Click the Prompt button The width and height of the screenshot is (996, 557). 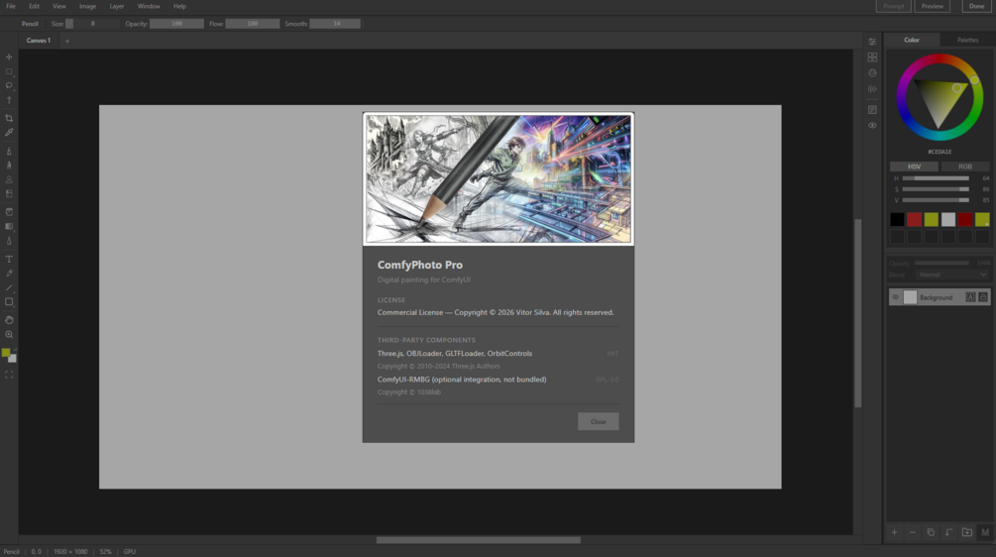pyautogui.click(x=893, y=6)
